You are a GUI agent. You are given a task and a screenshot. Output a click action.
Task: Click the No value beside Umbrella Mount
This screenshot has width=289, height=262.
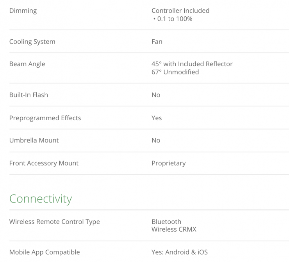point(156,141)
